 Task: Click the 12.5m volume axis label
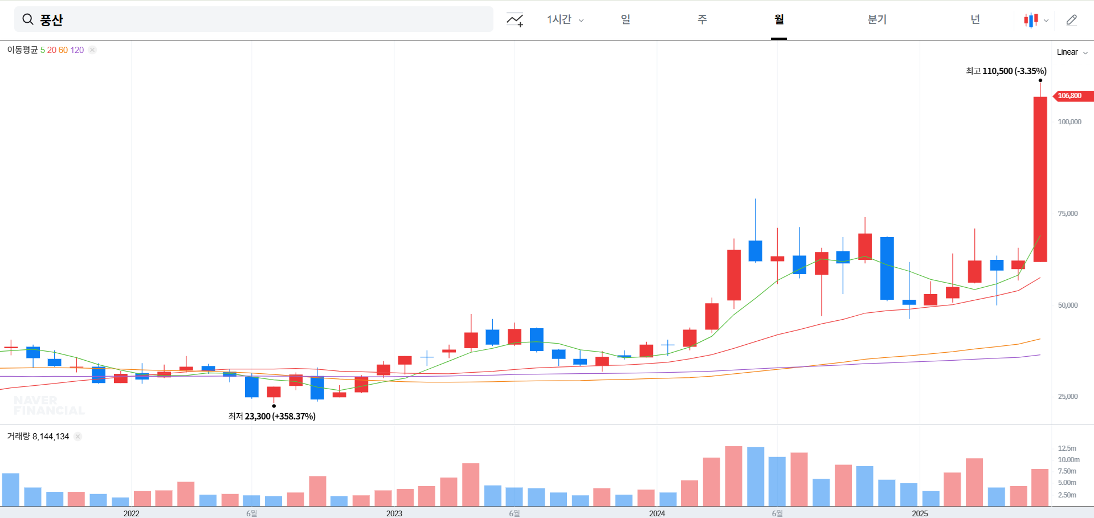[1067, 448]
